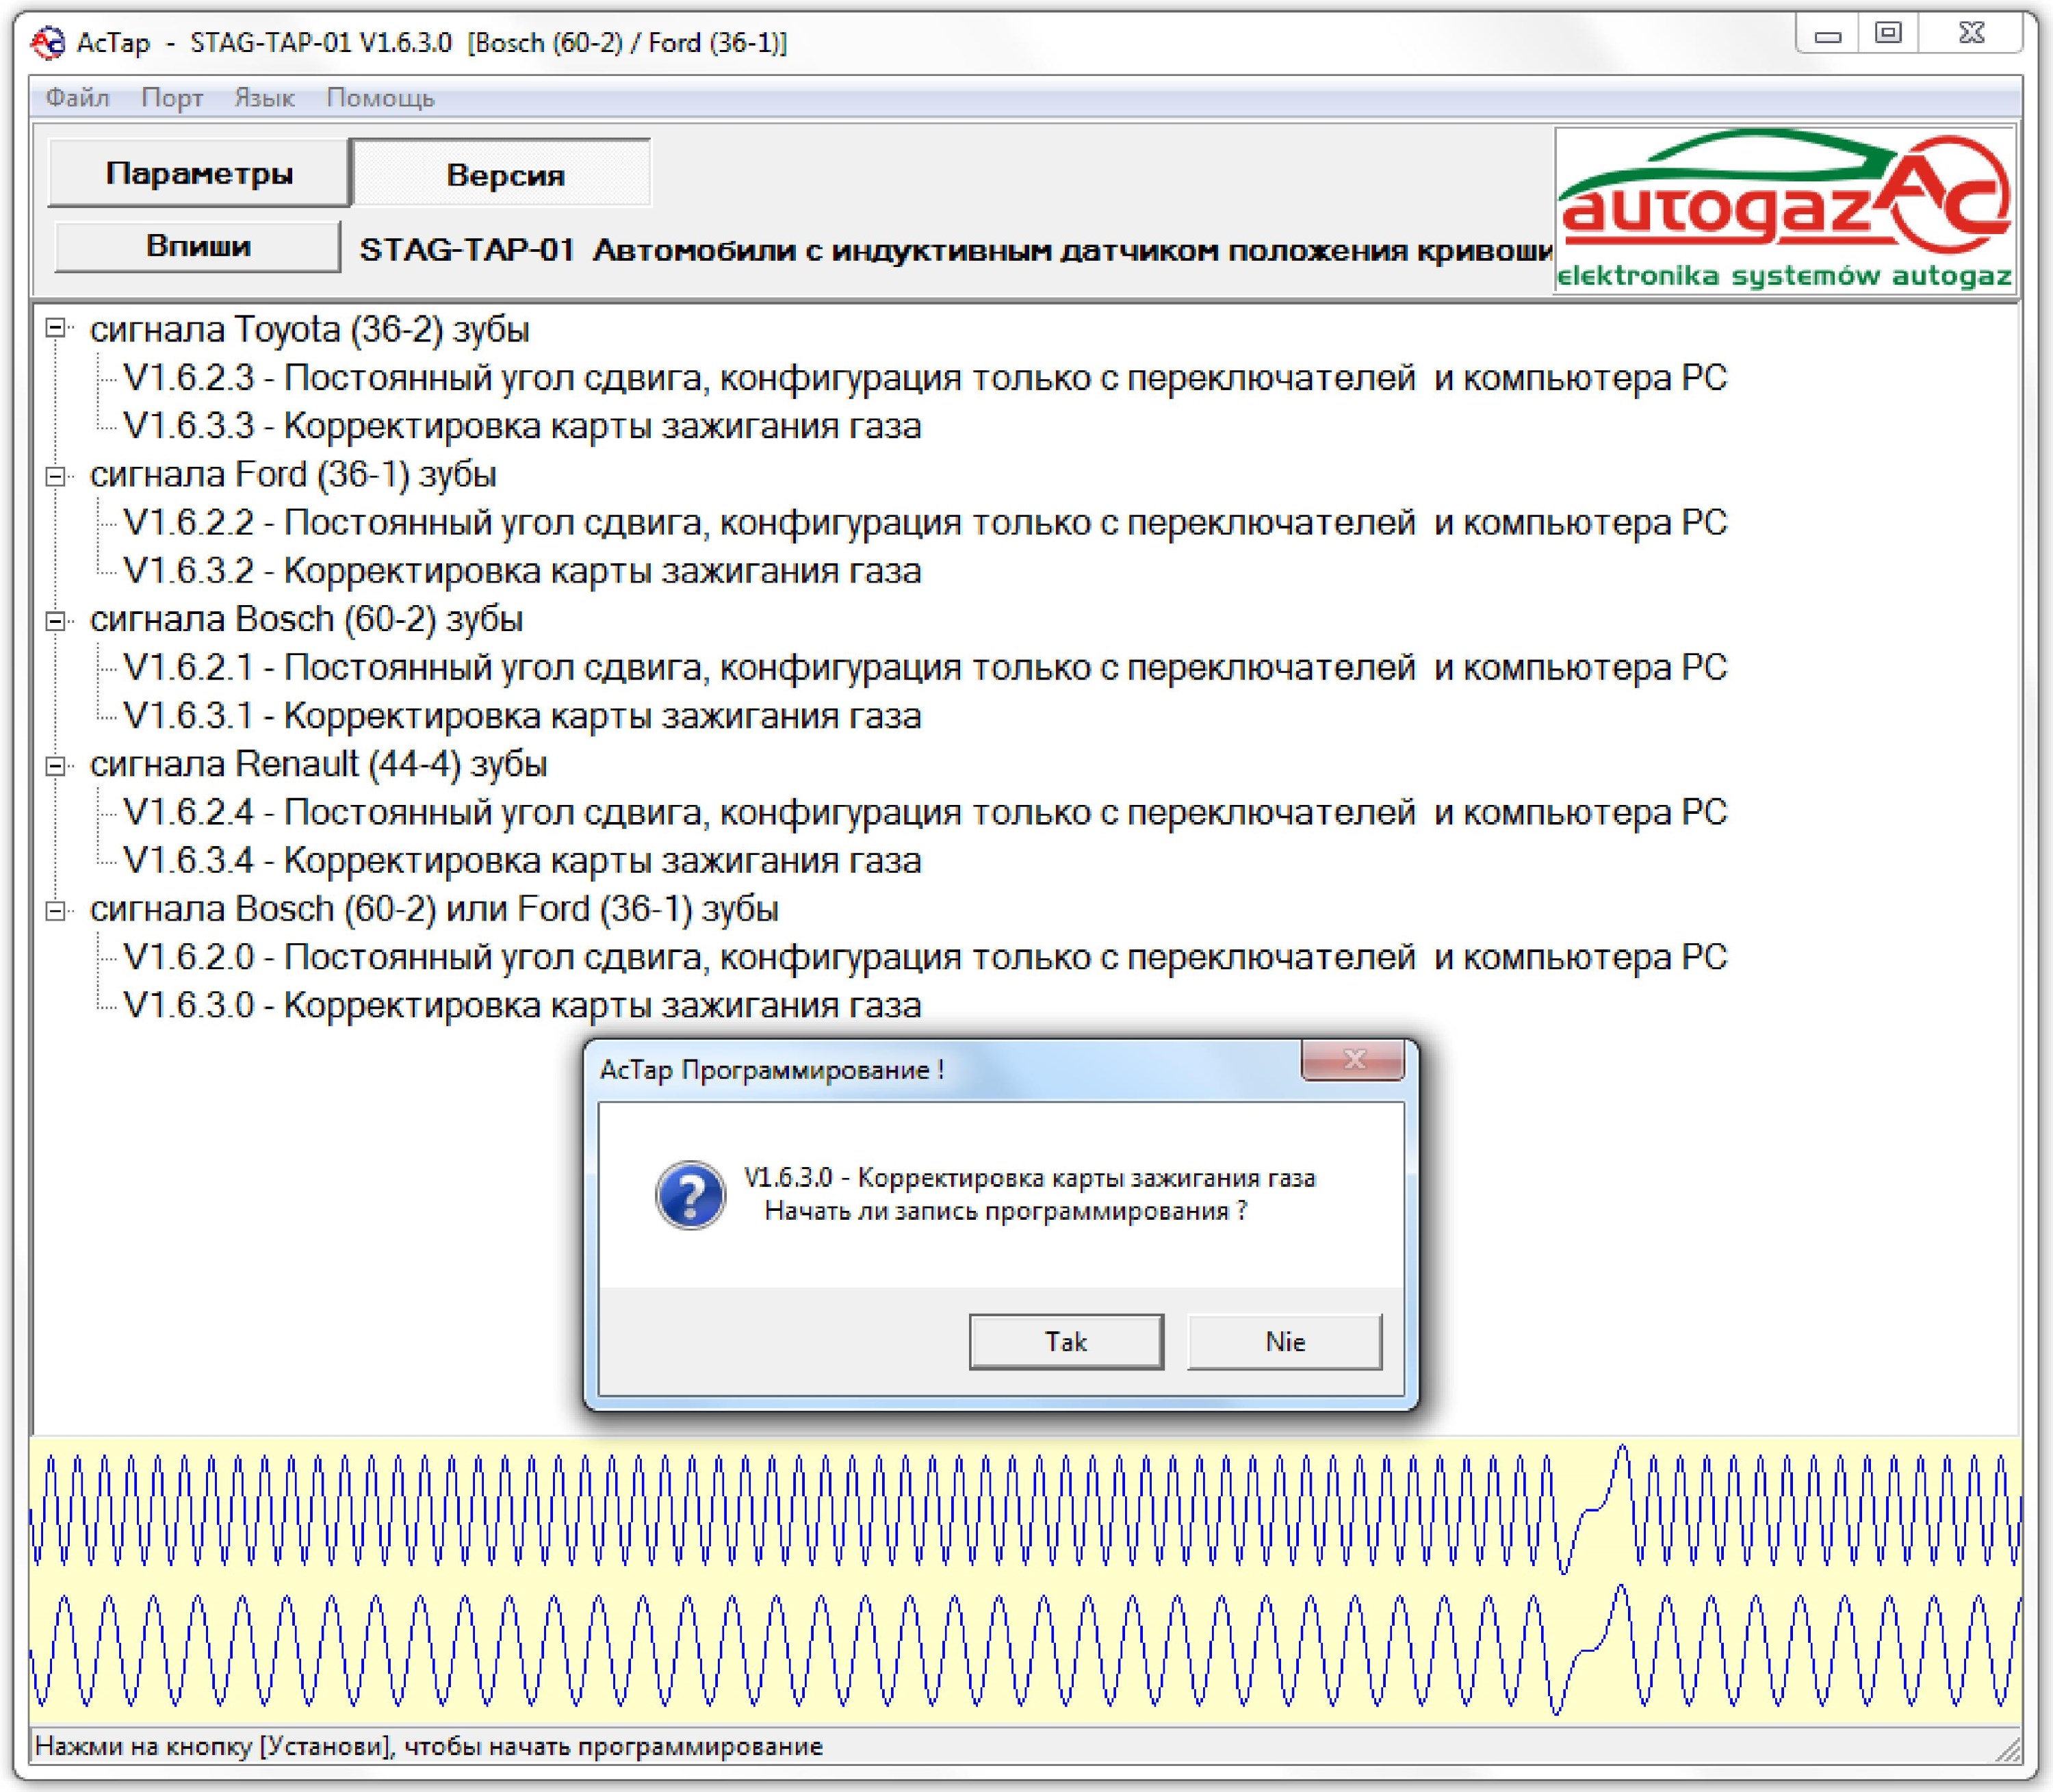Select tree label сигнала Toyota (36-2) зубы
The width and height of the screenshot is (2053, 1792).
(x=309, y=329)
